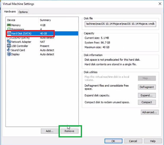Select the Processors chip icon
The image size is (164, 145).
(x=9, y=29)
